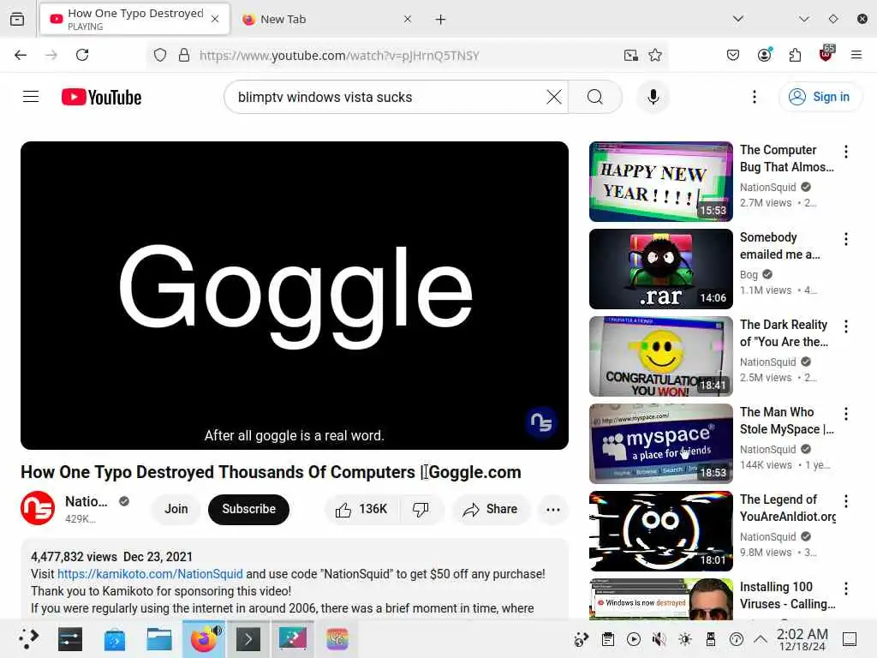
Task: Open options for 'Legend of YouAreAnIdiot' video
Action: tap(845, 500)
